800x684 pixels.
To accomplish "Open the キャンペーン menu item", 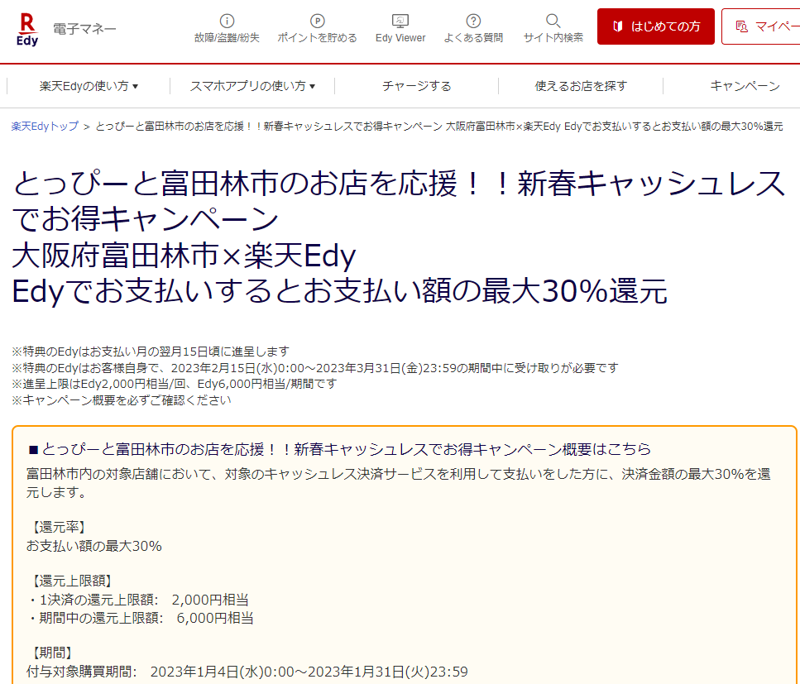I will point(745,86).
